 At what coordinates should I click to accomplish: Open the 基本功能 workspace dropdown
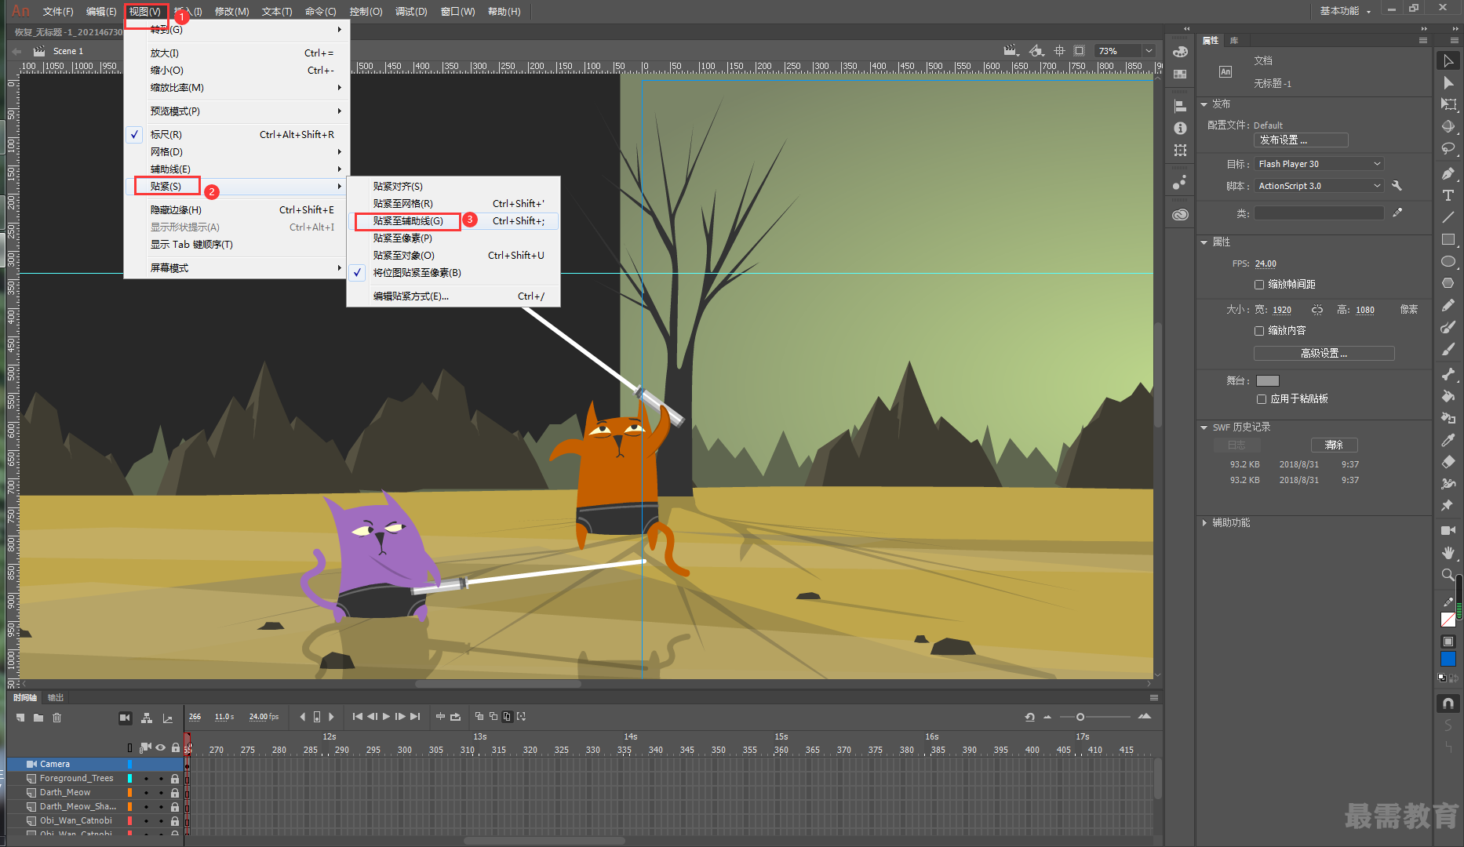coord(1346,11)
